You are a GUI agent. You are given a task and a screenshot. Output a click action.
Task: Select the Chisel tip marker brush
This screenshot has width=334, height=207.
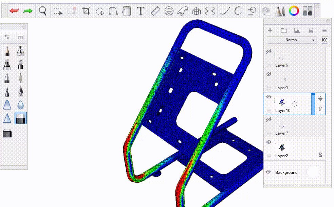[x=20, y=64]
